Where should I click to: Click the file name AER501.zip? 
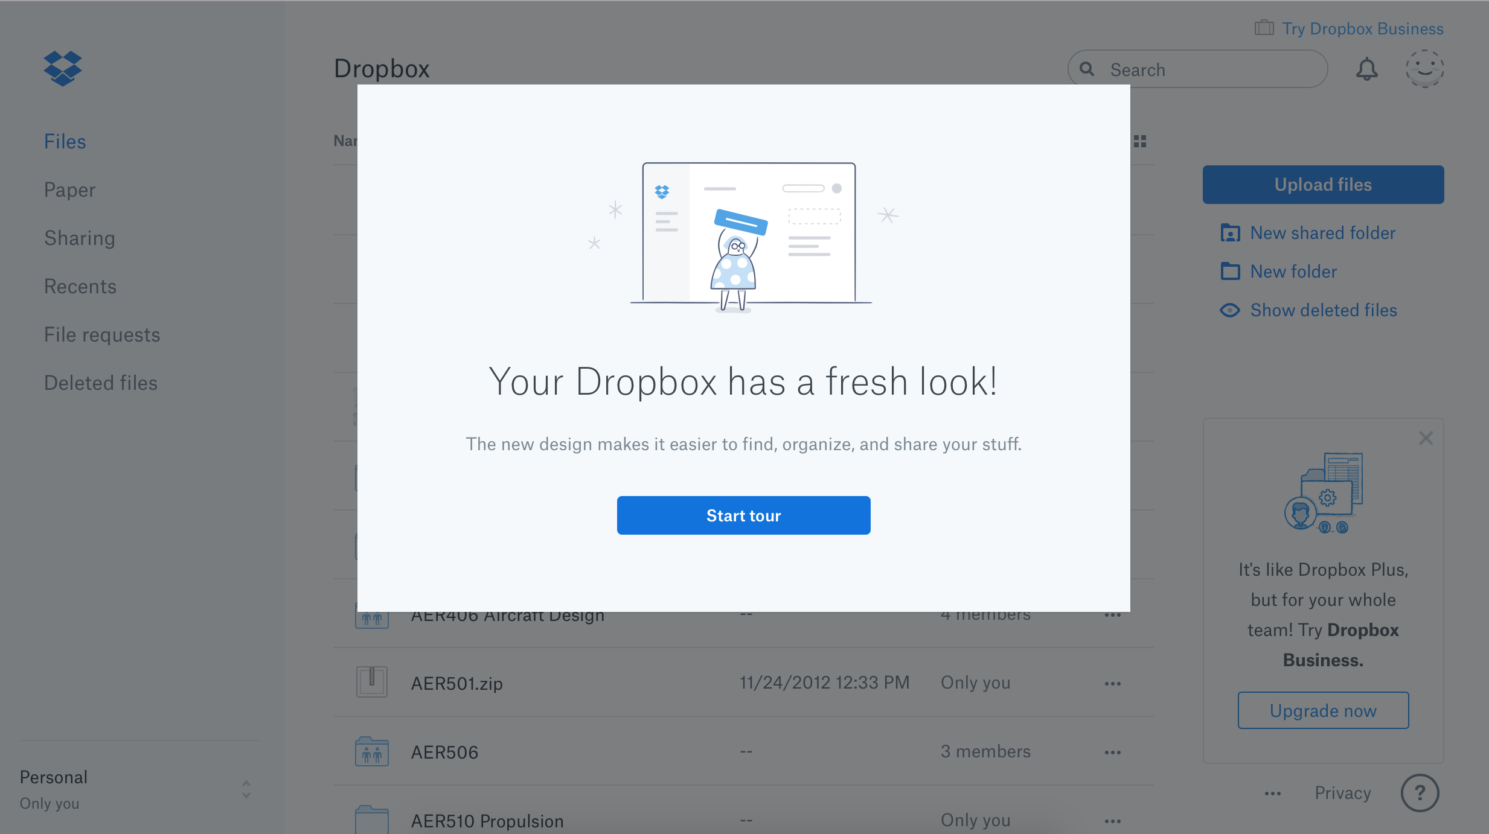(x=457, y=684)
